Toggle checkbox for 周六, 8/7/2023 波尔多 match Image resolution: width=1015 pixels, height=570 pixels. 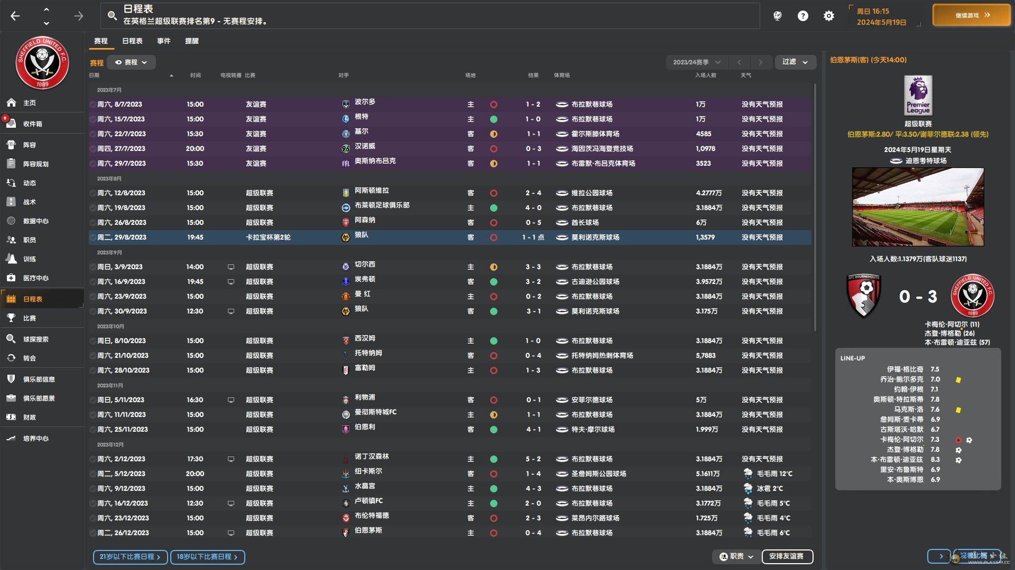(93, 104)
